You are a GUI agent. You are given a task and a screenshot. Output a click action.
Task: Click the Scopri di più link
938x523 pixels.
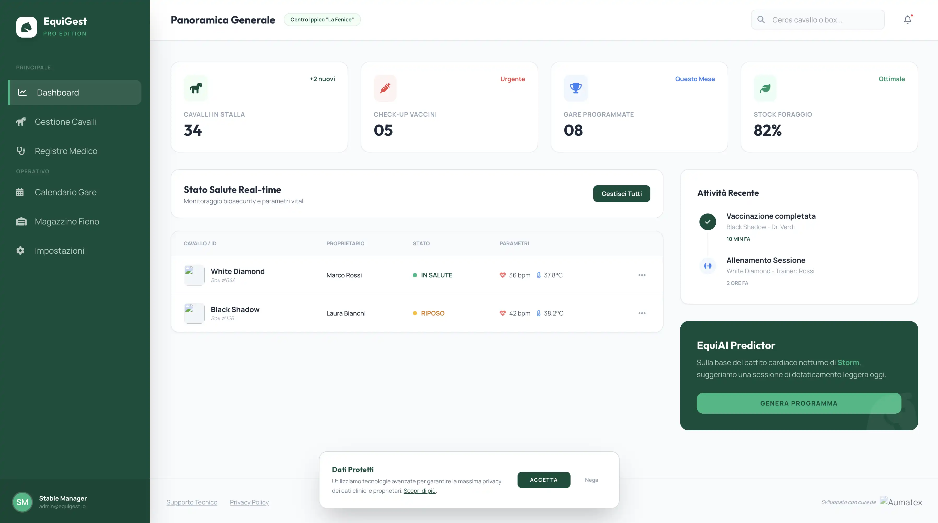coord(419,491)
